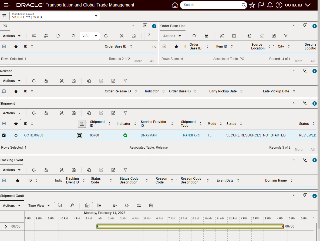This screenshot has height=241, width=320.
Task: Select the Shipment Gantt tab
Action: point(12,196)
